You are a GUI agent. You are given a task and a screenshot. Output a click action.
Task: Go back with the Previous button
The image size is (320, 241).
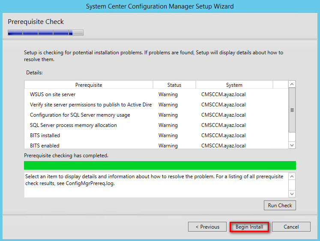[207, 227]
